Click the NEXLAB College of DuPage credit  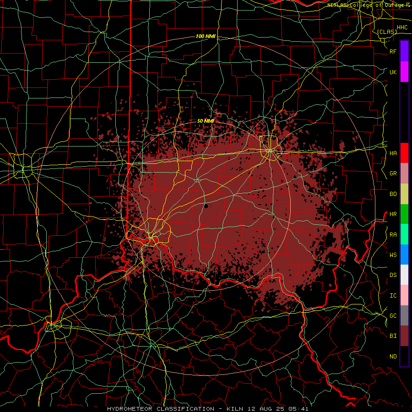pyautogui.click(x=368, y=5)
